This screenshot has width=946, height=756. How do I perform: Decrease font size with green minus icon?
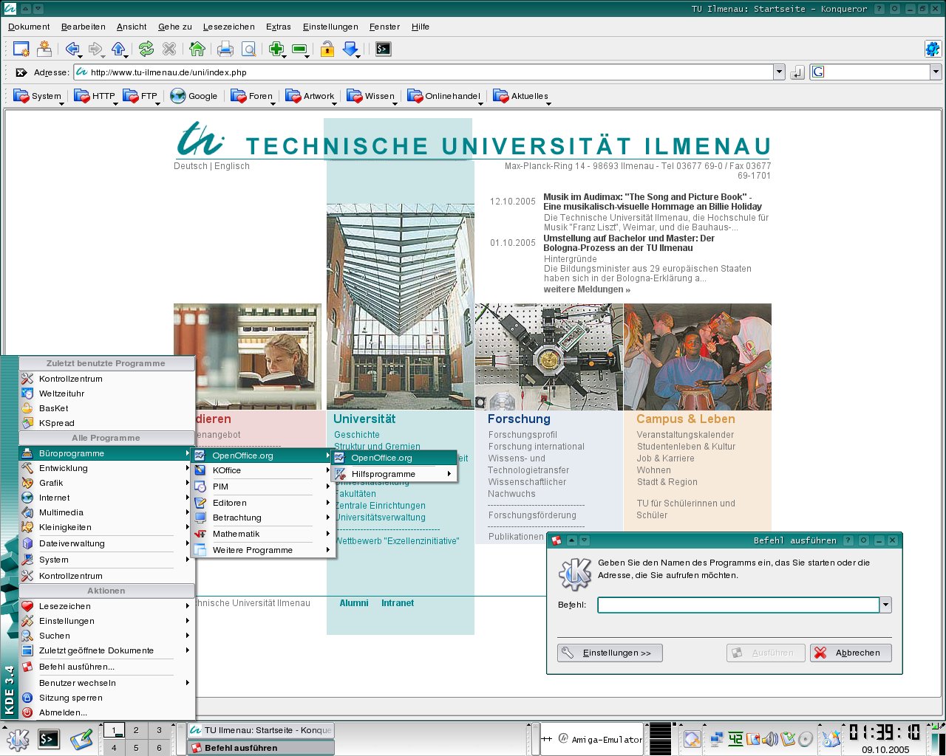299,49
